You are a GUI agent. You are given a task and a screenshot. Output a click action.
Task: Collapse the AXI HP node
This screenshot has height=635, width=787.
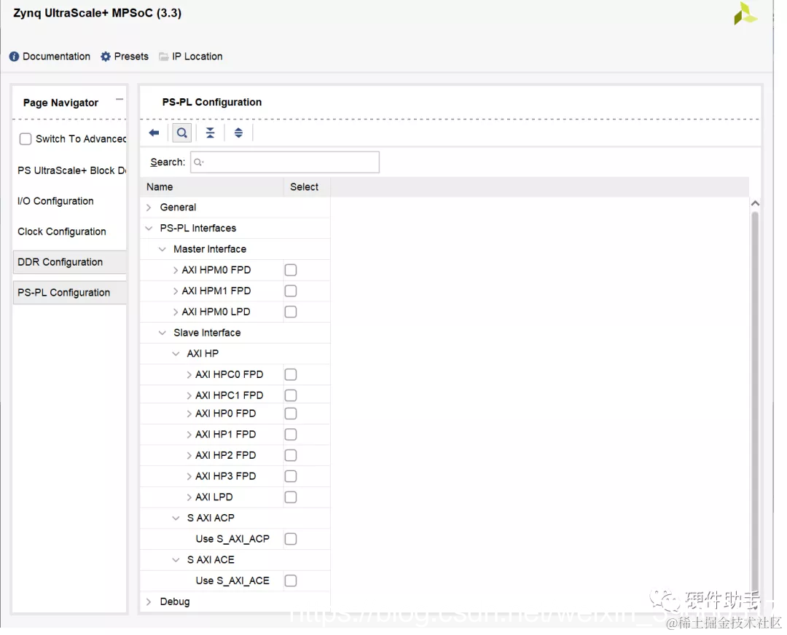point(176,354)
